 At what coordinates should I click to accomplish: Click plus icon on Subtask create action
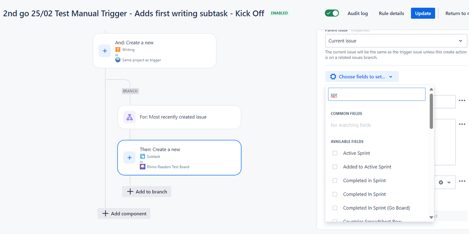coord(130,158)
